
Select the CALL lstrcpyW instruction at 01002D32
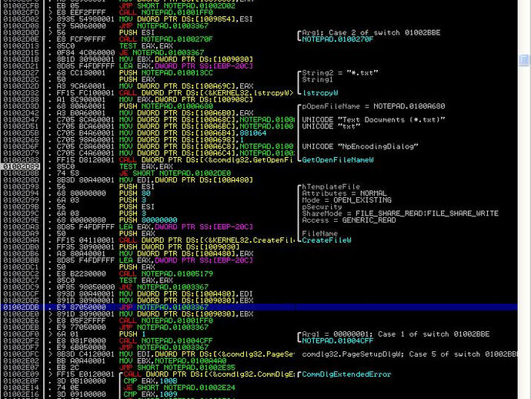coord(206,93)
